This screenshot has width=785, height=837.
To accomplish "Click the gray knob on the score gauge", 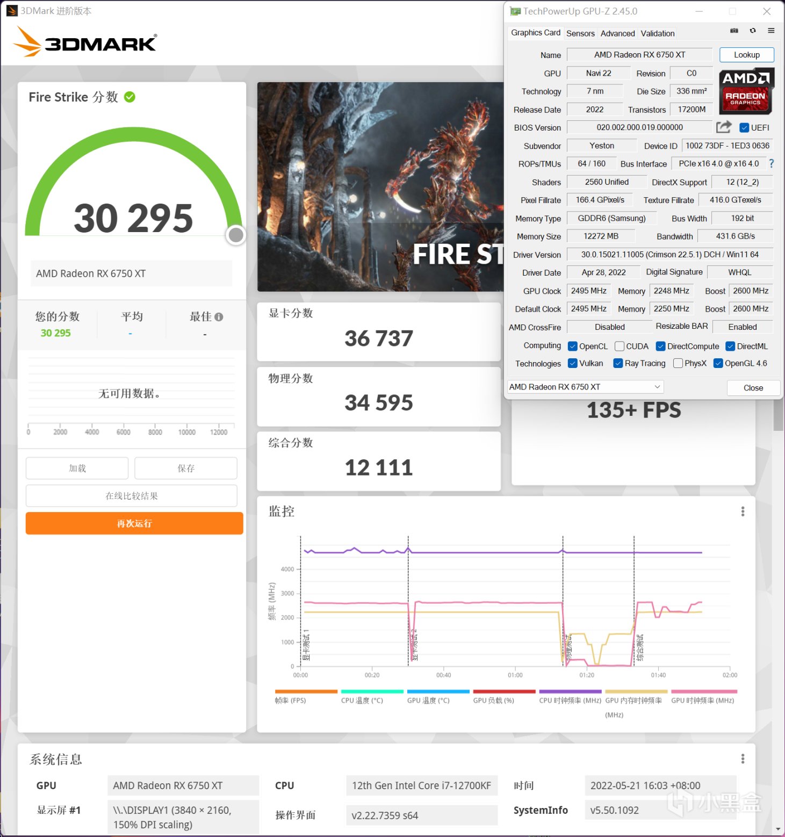I will click(x=236, y=235).
